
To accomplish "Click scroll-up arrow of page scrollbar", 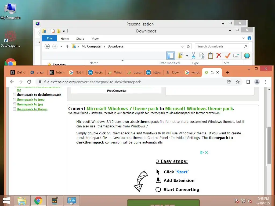I will pos(269,89).
